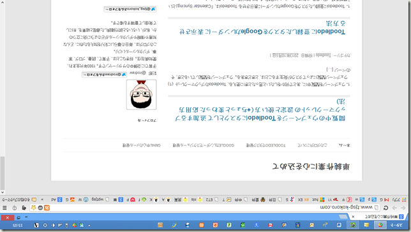Viewport: 411px width, 232px height.
Task: Click the vertical scrollbar thumb
Action: point(3,173)
